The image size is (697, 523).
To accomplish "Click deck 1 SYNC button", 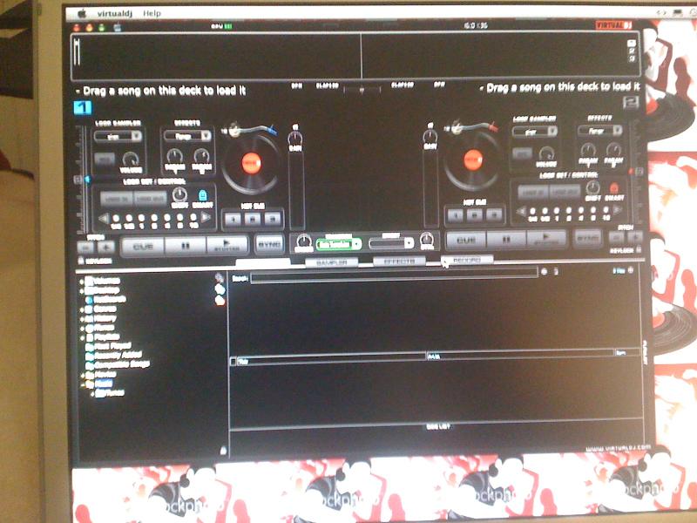I will [x=269, y=244].
